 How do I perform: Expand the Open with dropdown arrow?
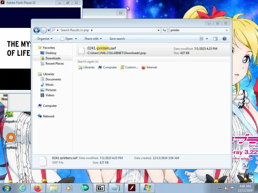[x=76, y=39]
